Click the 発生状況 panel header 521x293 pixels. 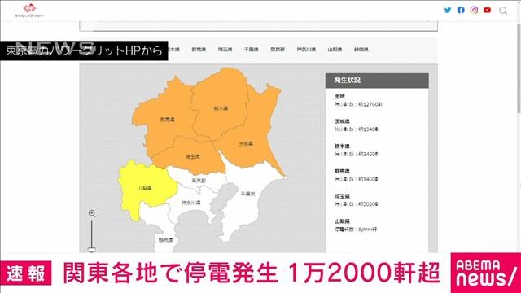coord(377,81)
